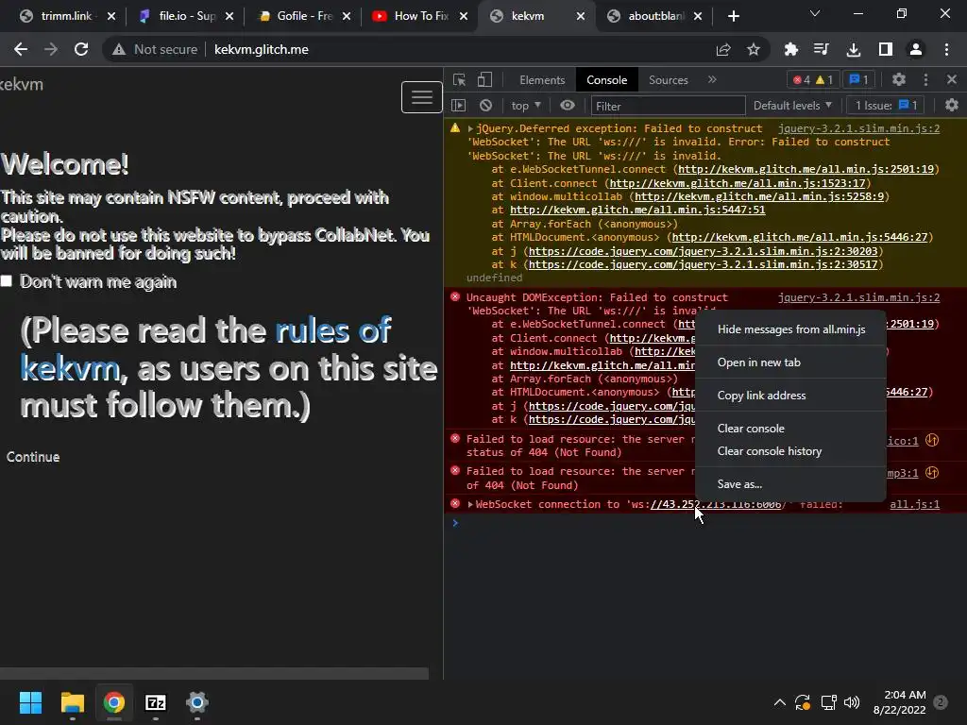Screen dimensions: 967x725
Task: Share this page icon in address bar
Action: [x=723, y=49]
